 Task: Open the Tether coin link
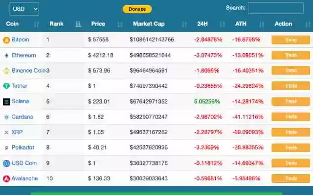[x=20, y=86]
